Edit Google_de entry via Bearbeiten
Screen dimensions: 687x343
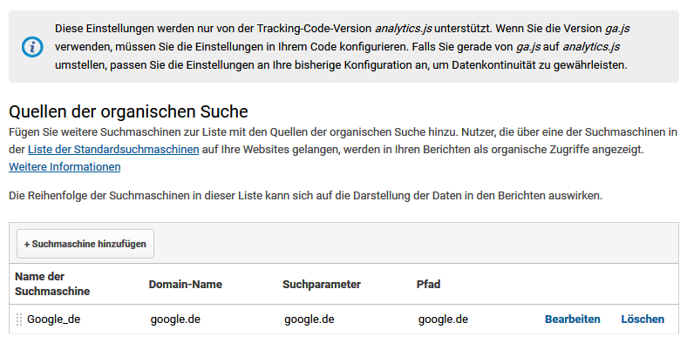point(572,319)
